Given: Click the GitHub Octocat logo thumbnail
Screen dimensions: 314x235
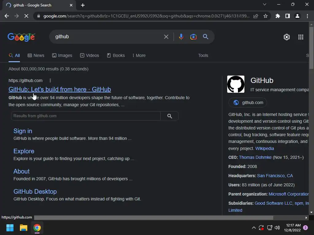Looking at the screenshot, I should coord(236,84).
